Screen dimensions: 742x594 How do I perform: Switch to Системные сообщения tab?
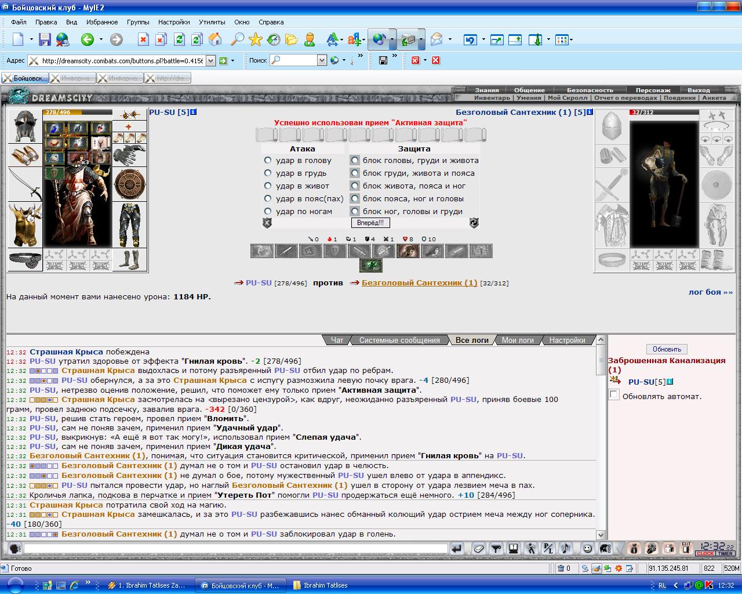pyautogui.click(x=399, y=340)
